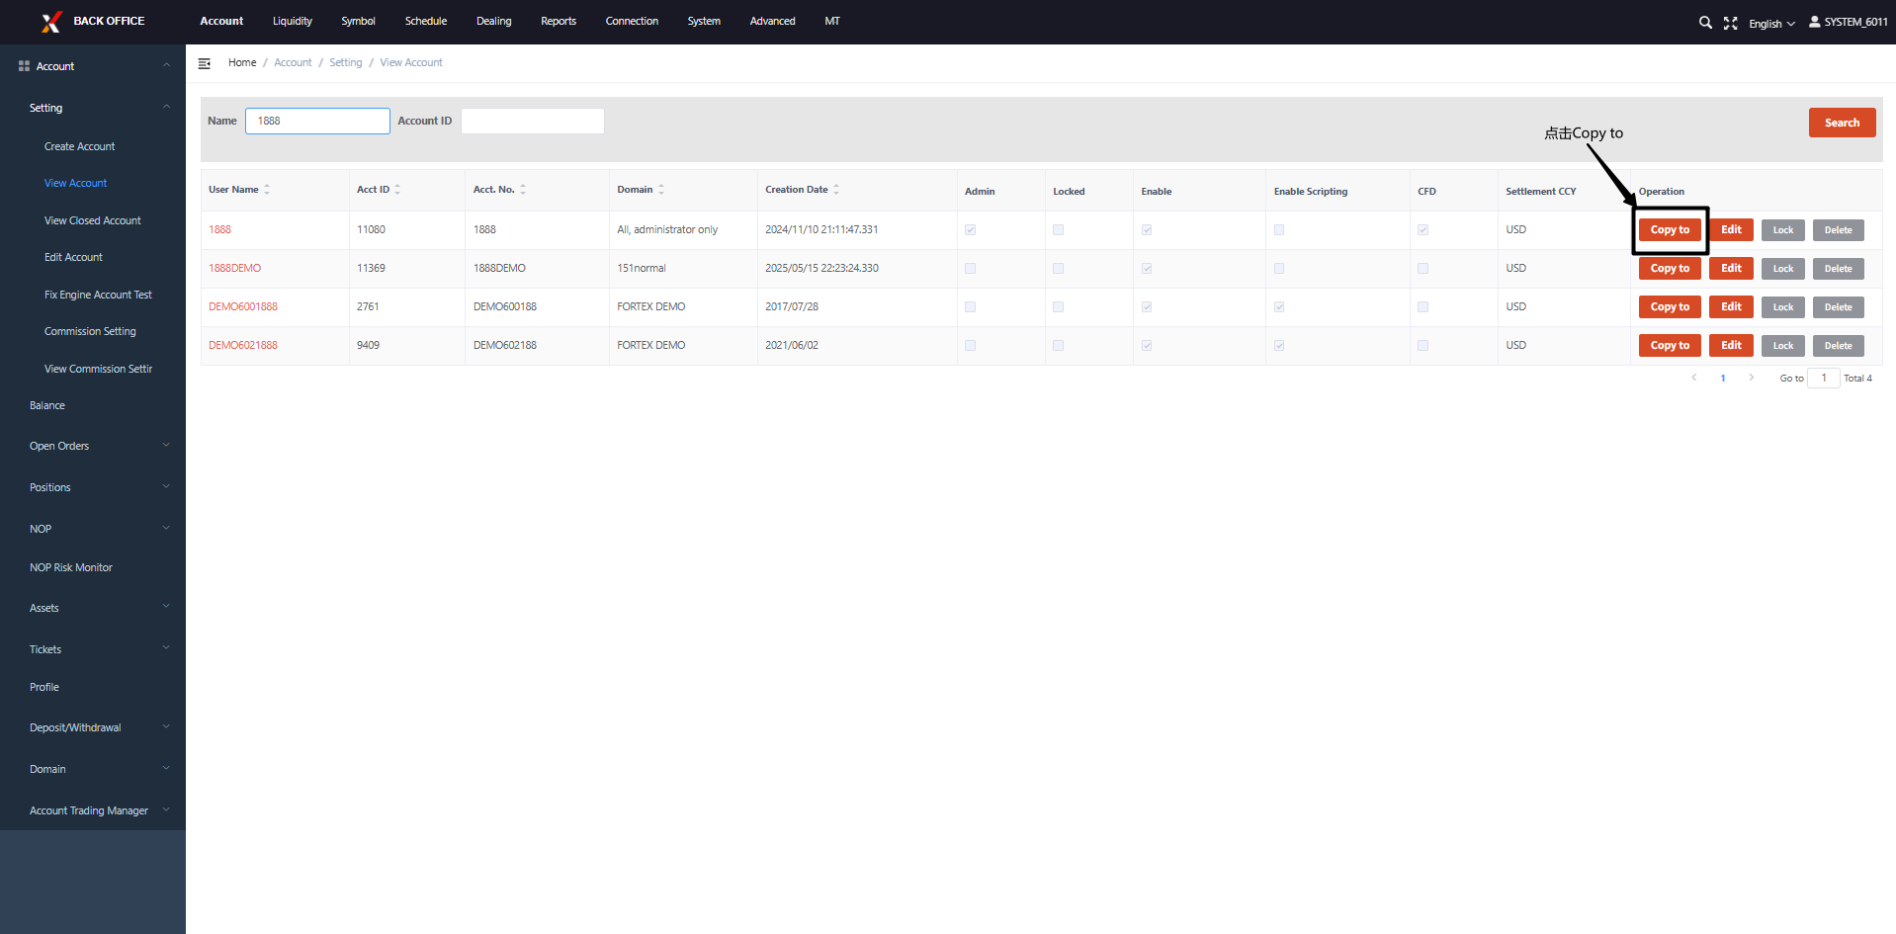Toggle CFD checkbox for account 1888
1896x934 pixels.
1422,230
